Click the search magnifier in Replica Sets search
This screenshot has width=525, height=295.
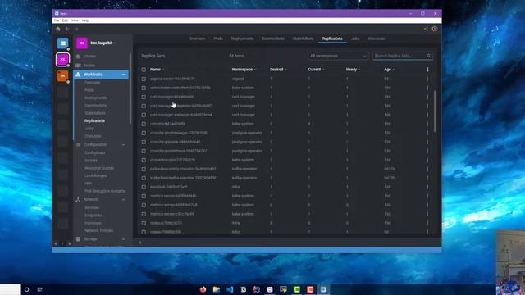429,56
